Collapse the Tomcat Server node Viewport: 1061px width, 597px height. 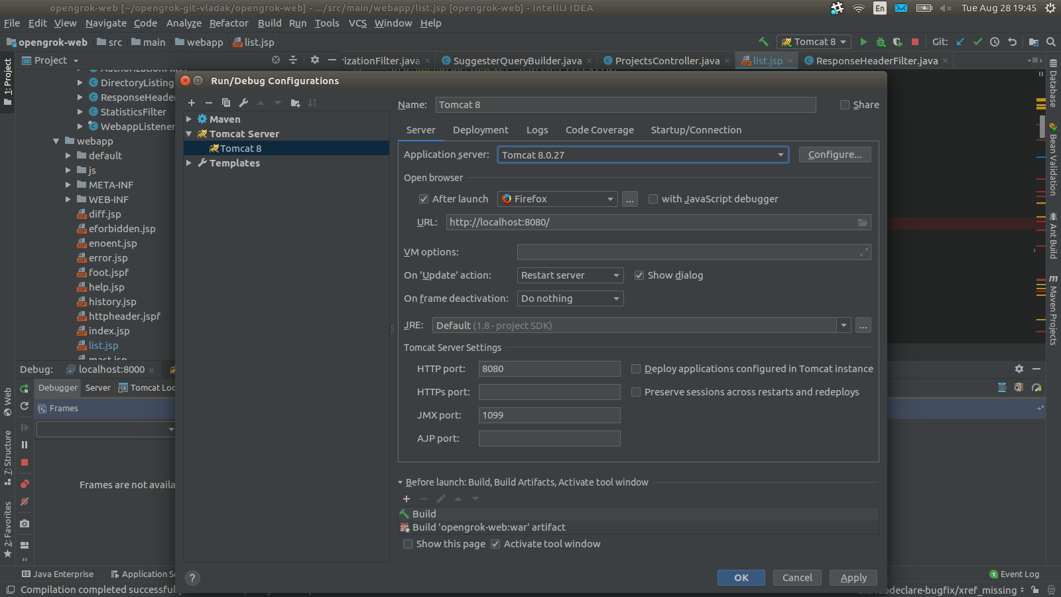[189, 134]
